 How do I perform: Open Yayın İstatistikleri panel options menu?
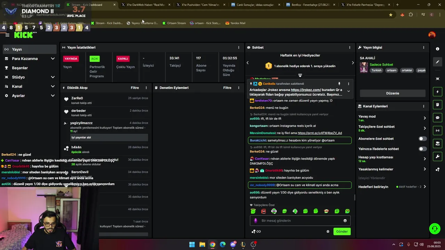tap(238, 48)
